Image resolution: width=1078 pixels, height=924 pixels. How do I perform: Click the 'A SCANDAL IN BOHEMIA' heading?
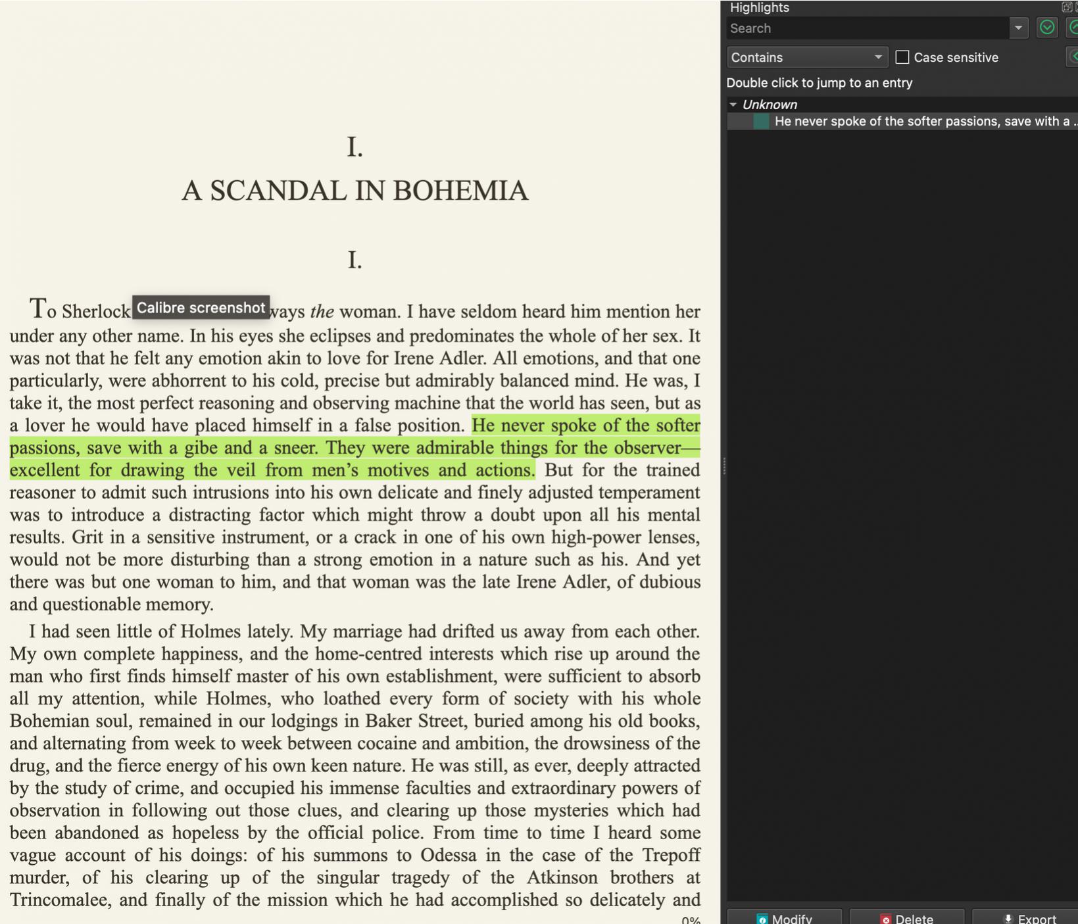[355, 191]
